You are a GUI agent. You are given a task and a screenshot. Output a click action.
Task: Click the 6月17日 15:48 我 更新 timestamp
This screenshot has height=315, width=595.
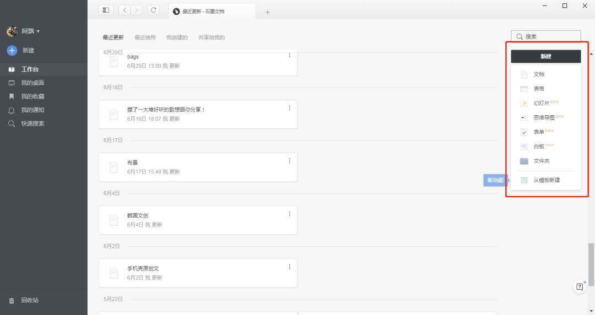point(153,171)
